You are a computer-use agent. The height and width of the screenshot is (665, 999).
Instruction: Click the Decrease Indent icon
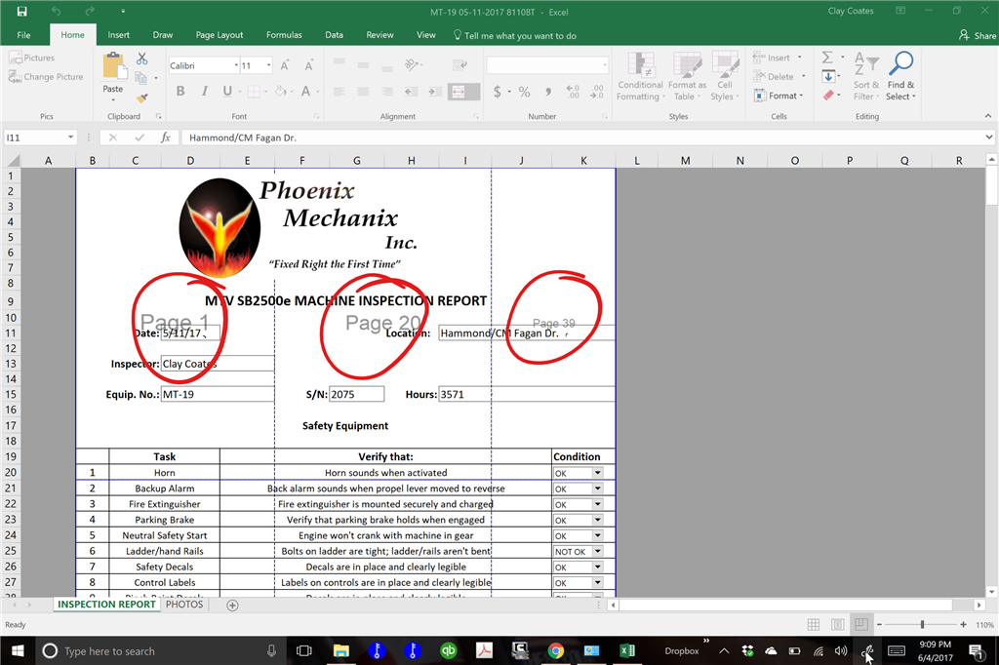(x=411, y=92)
